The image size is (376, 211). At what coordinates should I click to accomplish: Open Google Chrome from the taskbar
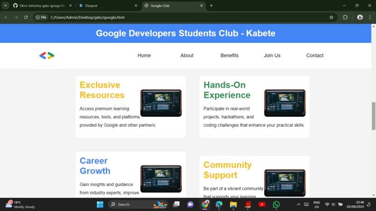tap(205, 204)
